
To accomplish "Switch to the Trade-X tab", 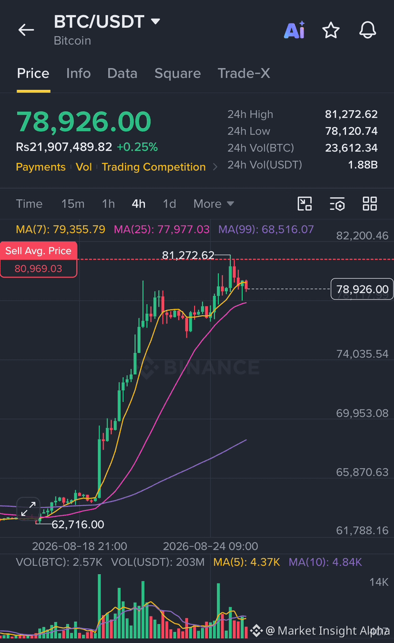I will coord(244,73).
